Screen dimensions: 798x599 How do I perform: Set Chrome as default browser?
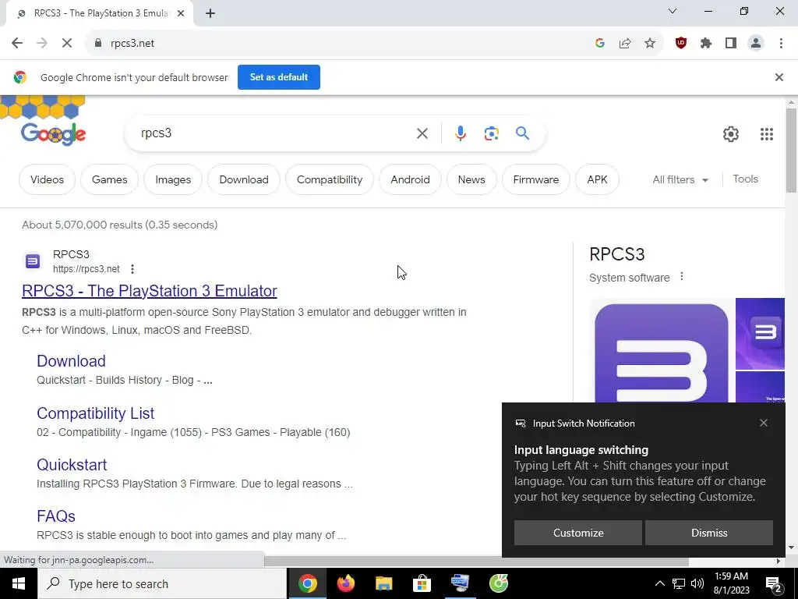tap(279, 77)
